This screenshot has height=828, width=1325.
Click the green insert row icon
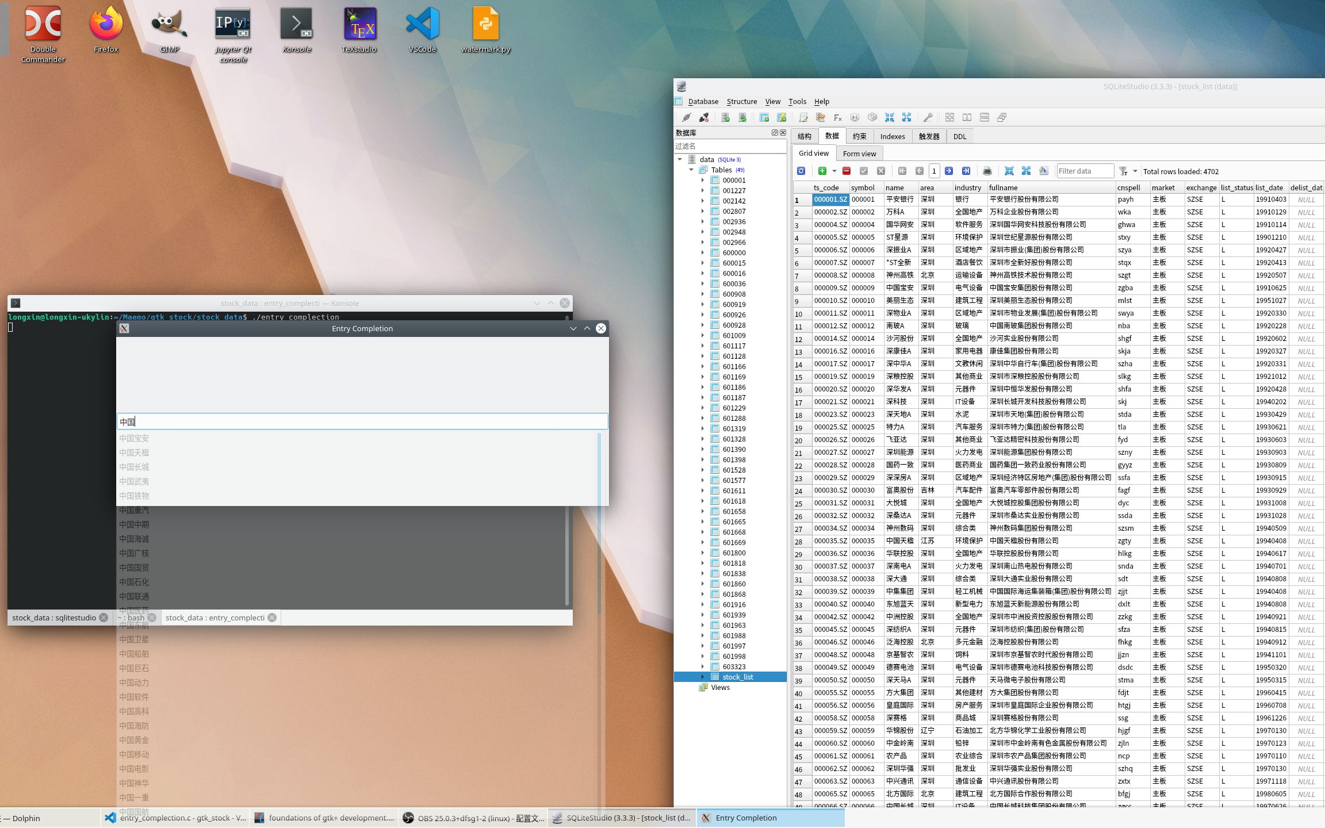[822, 171]
